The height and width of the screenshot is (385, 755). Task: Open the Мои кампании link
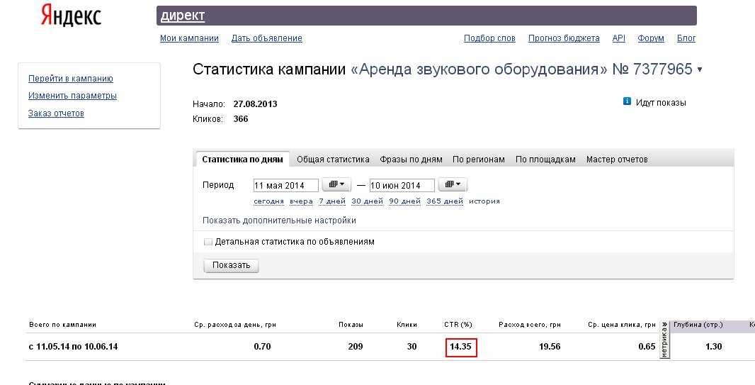[x=189, y=38]
